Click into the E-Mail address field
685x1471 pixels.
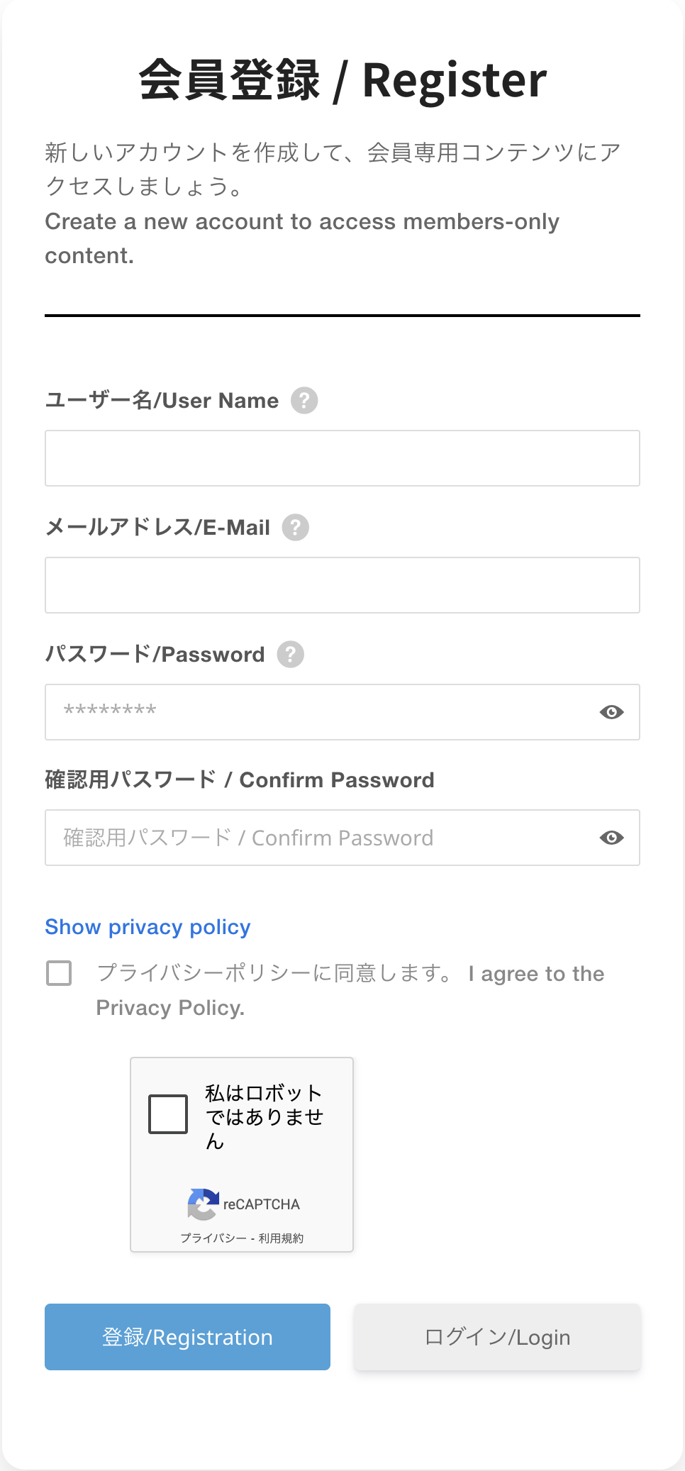click(x=342, y=585)
